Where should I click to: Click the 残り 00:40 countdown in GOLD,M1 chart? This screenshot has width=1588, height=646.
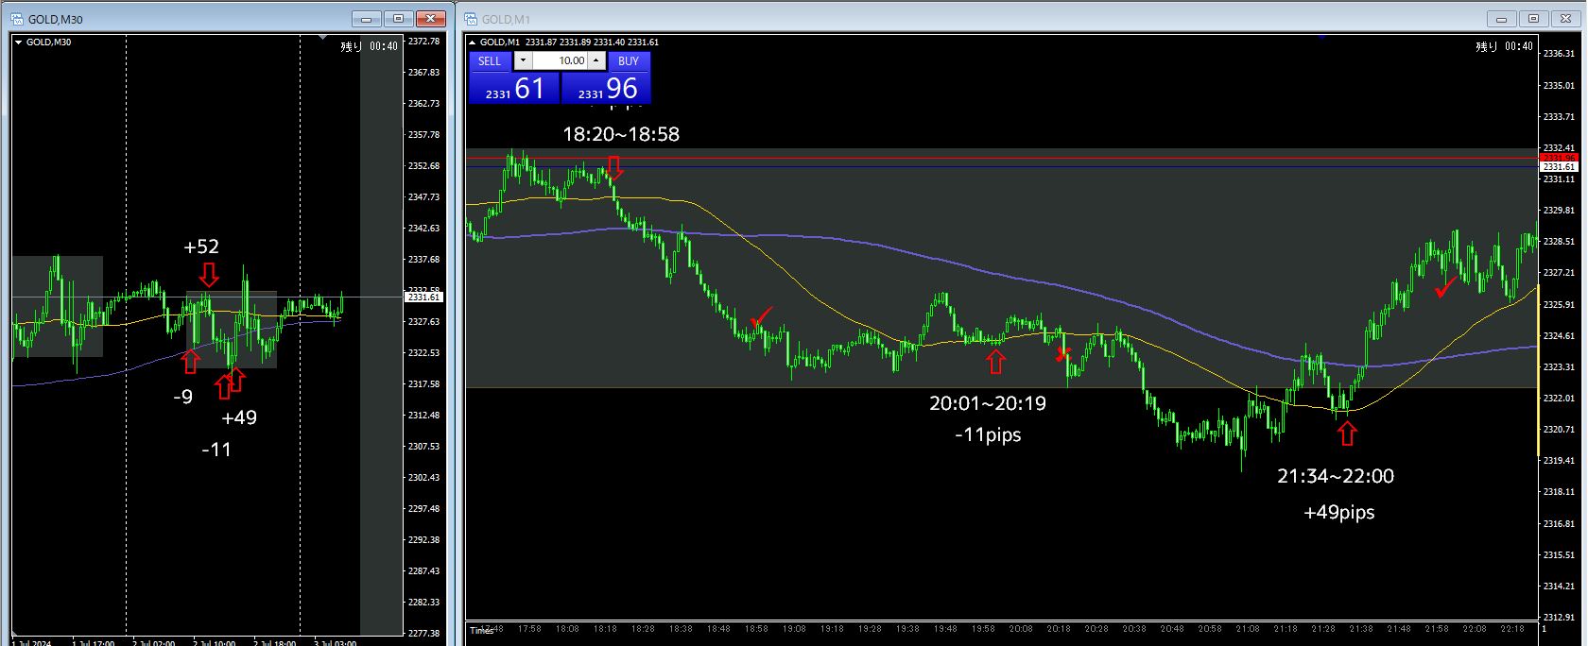[x=1504, y=46]
